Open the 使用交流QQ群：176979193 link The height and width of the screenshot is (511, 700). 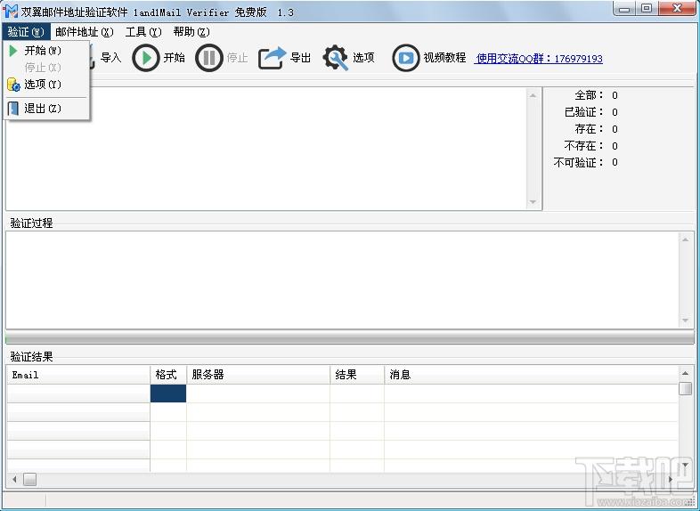pyautogui.click(x=540, y=59)
